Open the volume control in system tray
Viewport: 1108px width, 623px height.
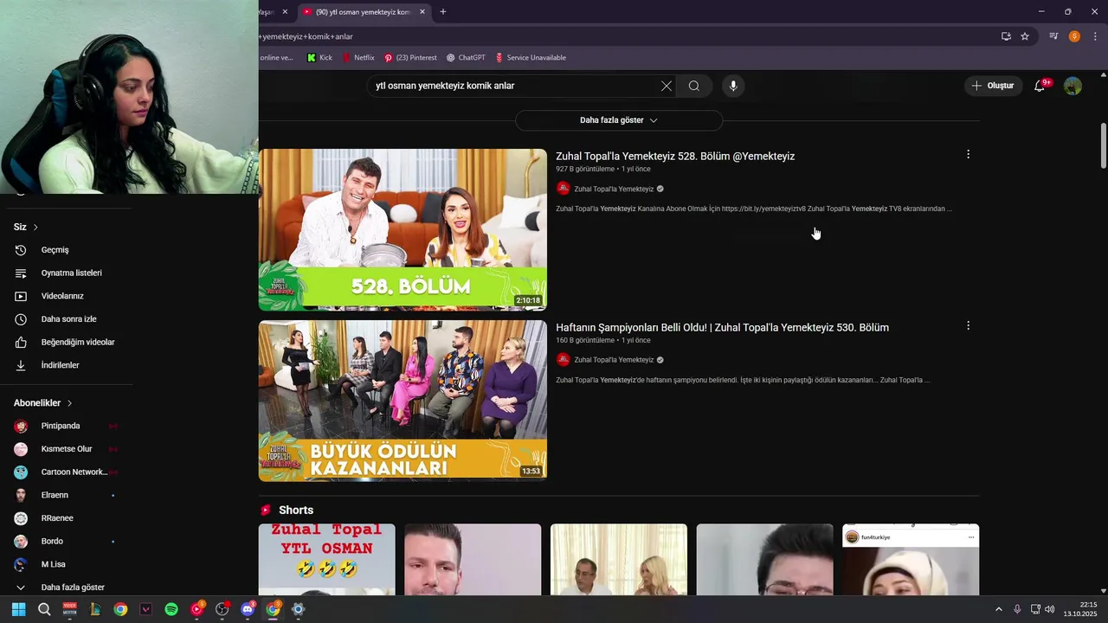pyautogui.click(x=1050, y=609)
